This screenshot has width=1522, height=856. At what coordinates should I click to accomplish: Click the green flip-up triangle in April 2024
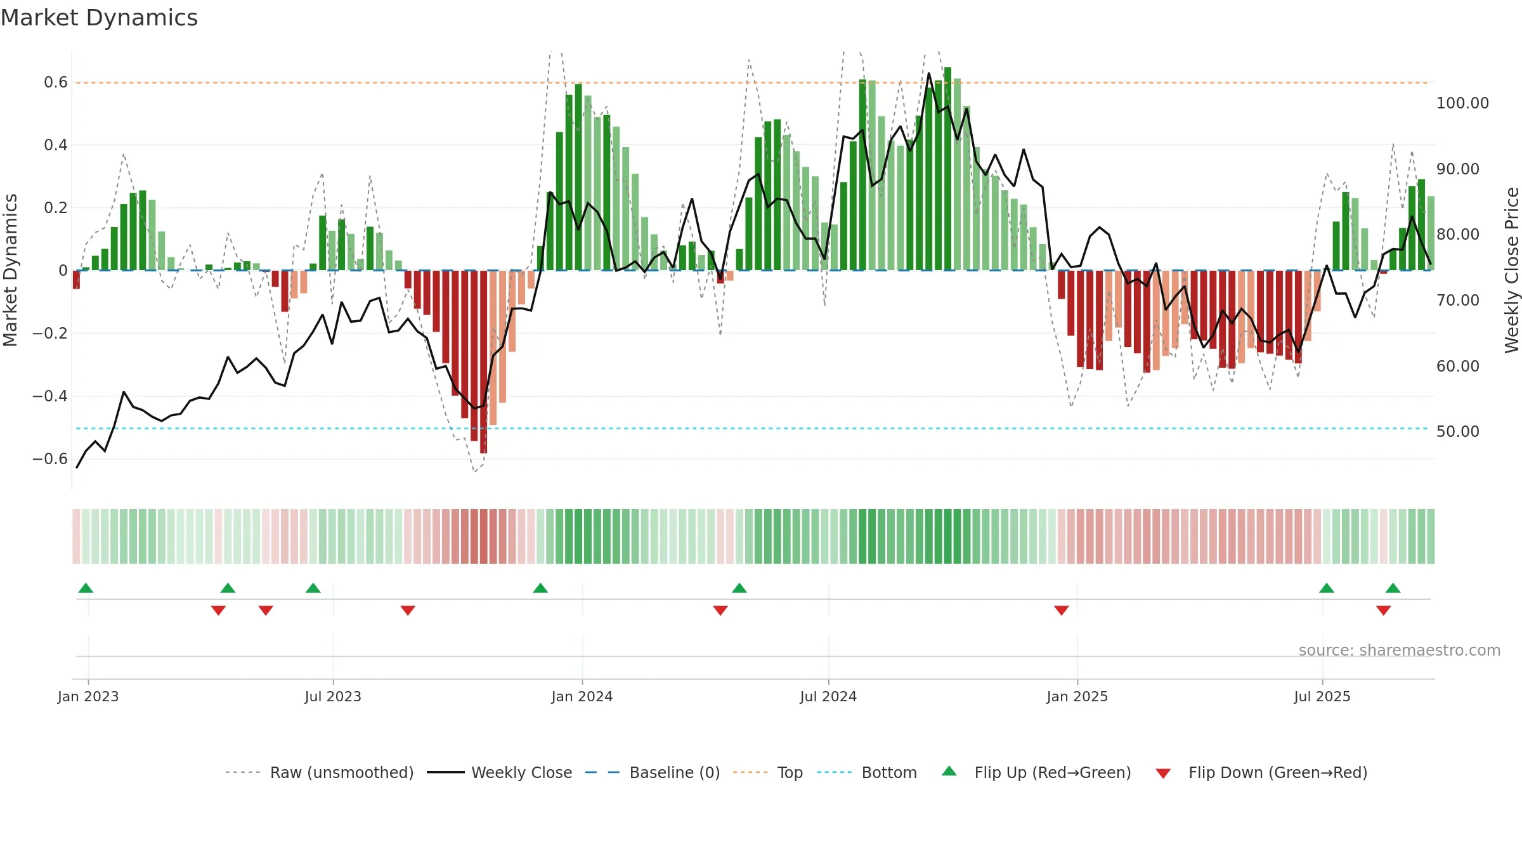click(x=739, y=588)
